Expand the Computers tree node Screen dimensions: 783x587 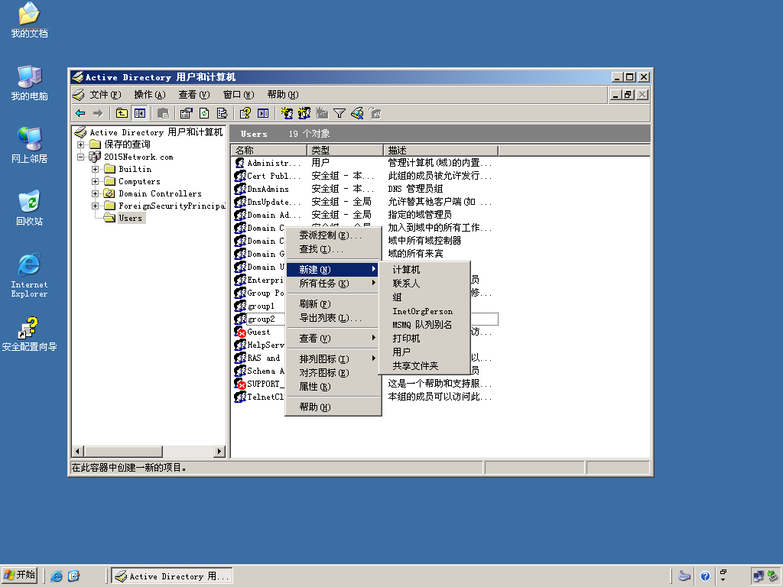coord(95,181)
